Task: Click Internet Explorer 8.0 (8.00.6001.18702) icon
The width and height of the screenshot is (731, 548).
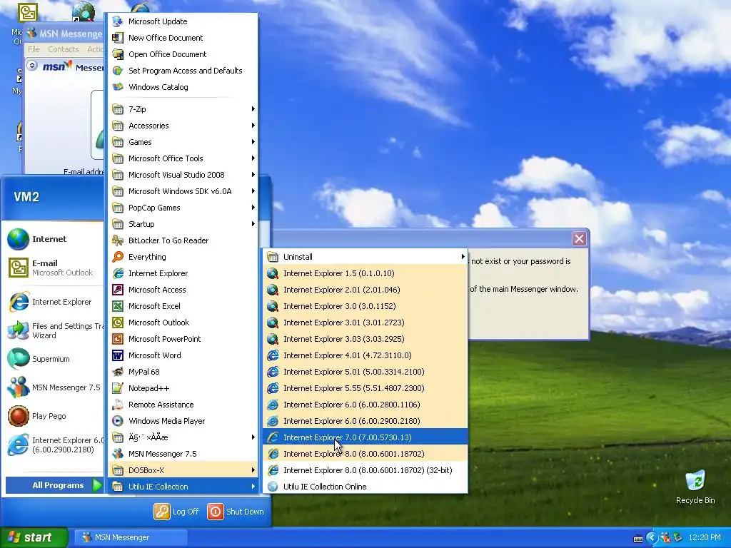Action: click(273, 453)
